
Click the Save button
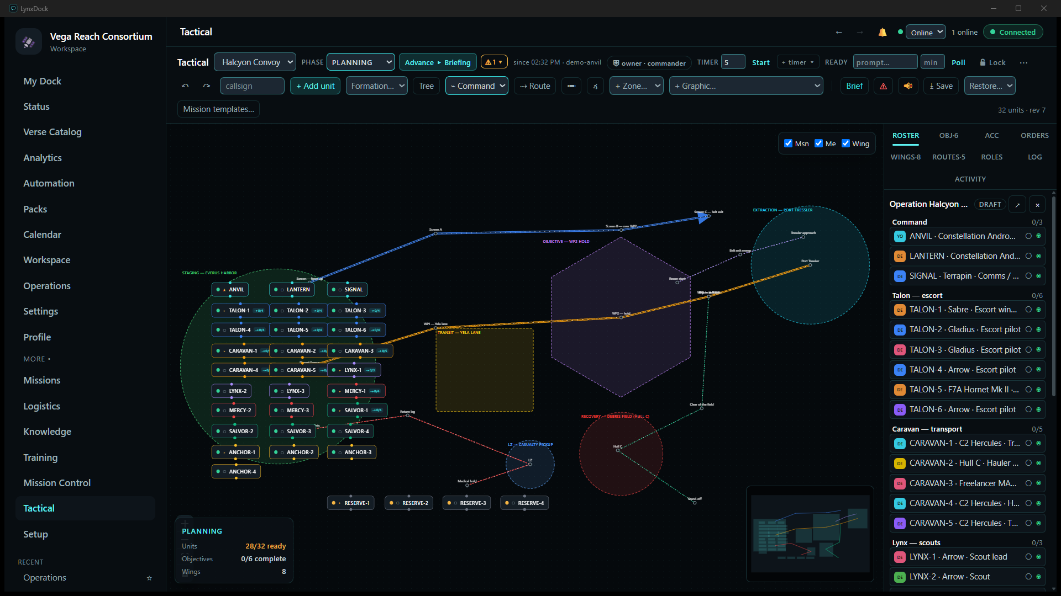click(941, 86)
